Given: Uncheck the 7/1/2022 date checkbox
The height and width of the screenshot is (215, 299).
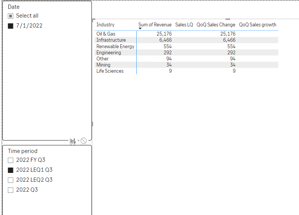Looking at the screenshot, I should (x=10, y=26).
